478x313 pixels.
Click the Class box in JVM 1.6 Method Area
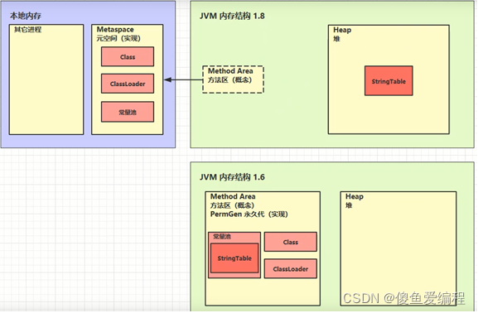click(290, 242)
